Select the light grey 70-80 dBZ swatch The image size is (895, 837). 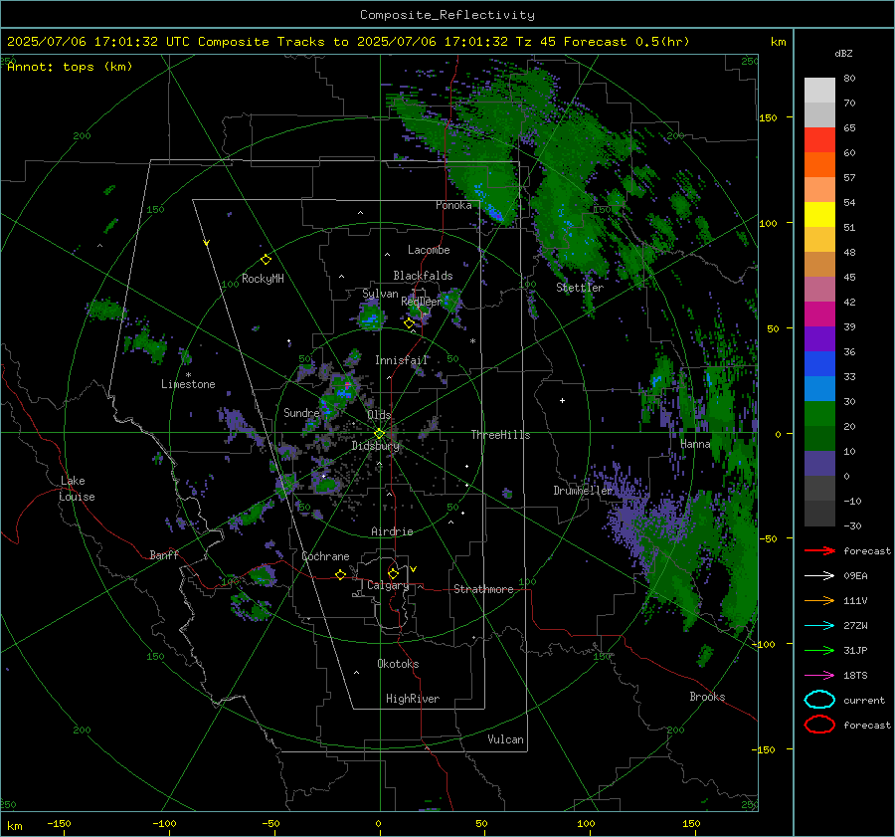click(819, 91)
